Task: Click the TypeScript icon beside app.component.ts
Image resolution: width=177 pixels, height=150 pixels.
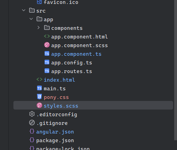Action: point(47,53)
